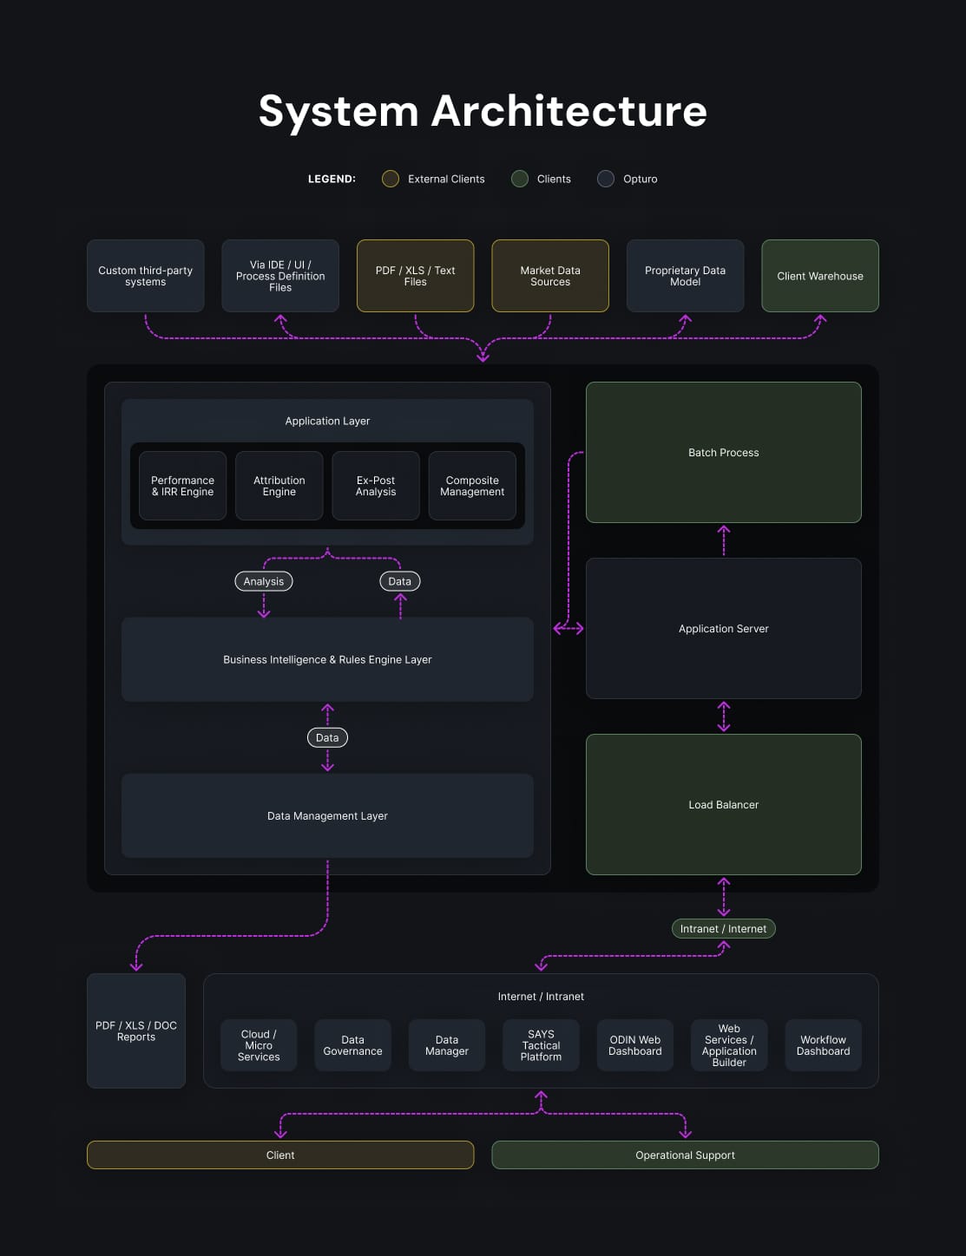
Task: Click the External Clients legend circle
Action: [391, 179]
